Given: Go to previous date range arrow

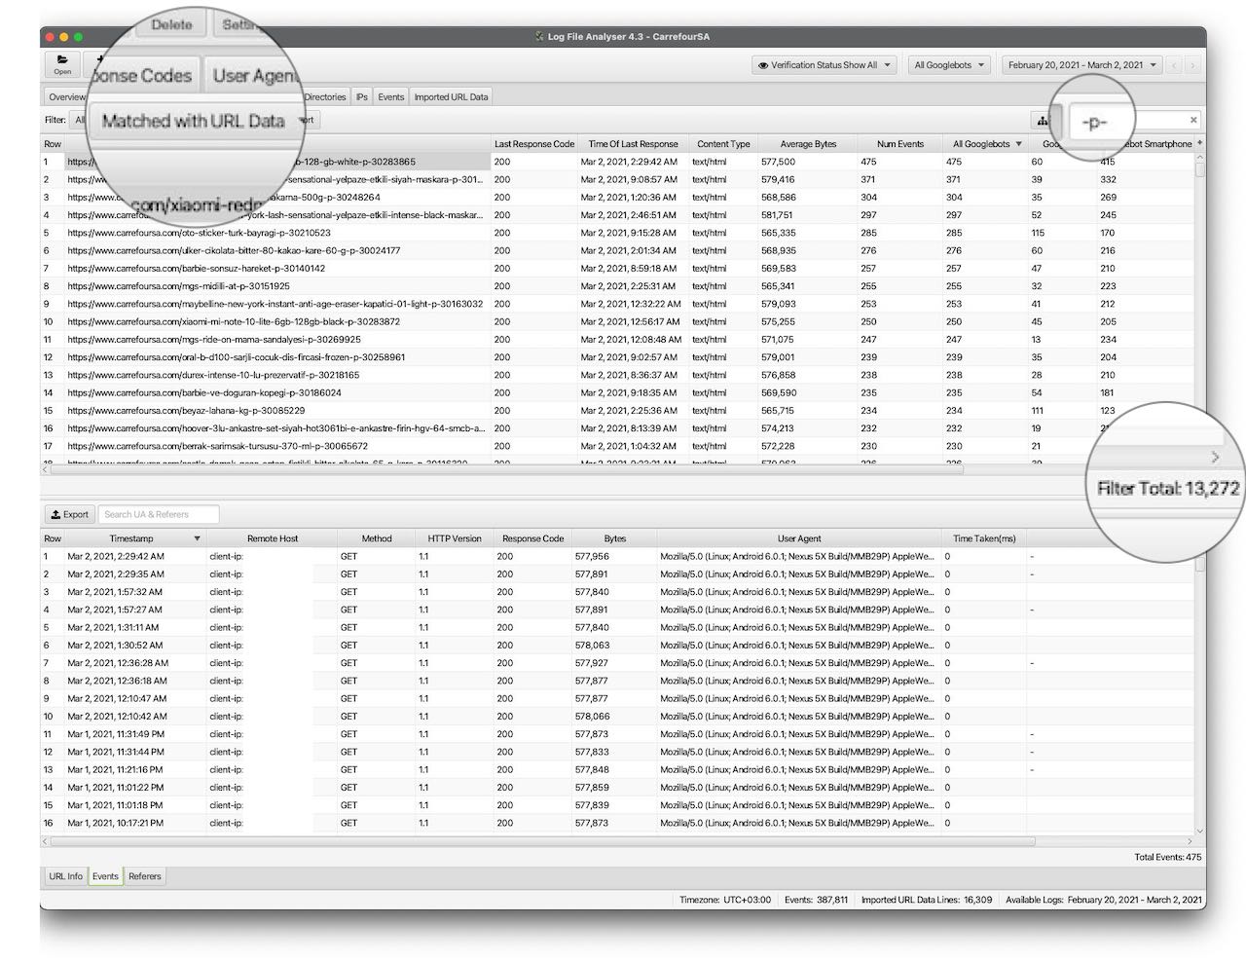Looking at the screenshot, I should pyautogui.click(x=1174, y=65).
